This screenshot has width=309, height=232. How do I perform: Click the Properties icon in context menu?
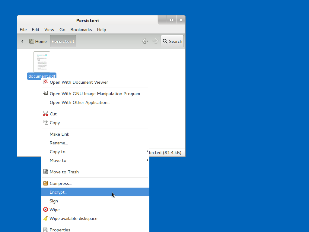[46, 230]
